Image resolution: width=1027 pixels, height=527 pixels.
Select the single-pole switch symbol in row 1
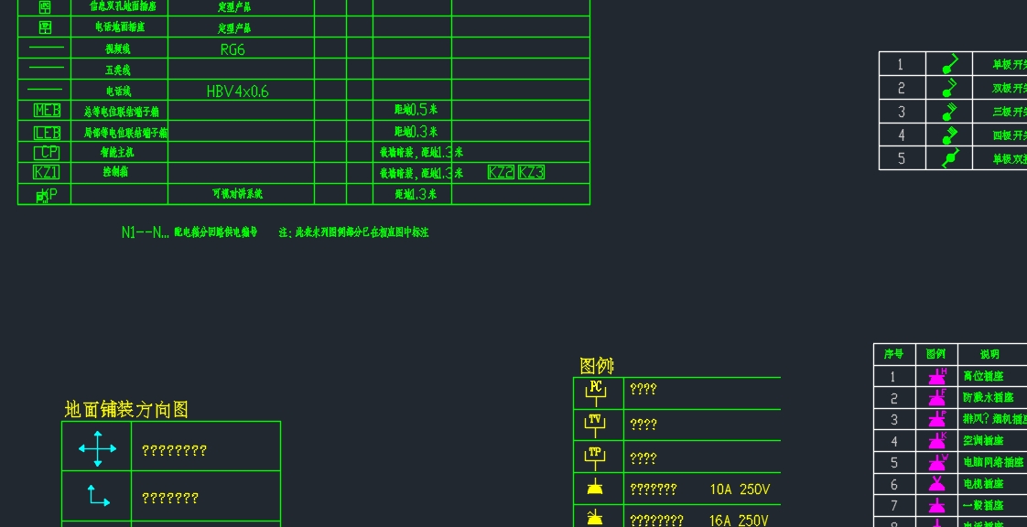pyautogui.click(x=949, y=63)
